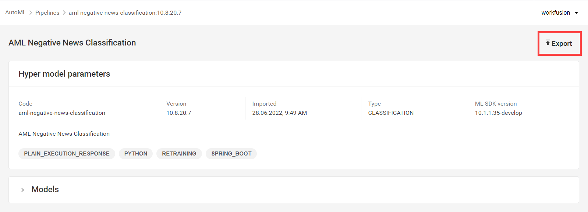Click the AML Negative News Classification page title

click(72, 43)
